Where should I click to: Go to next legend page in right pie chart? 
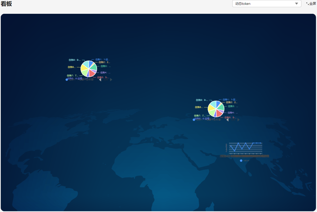(238, 120)
